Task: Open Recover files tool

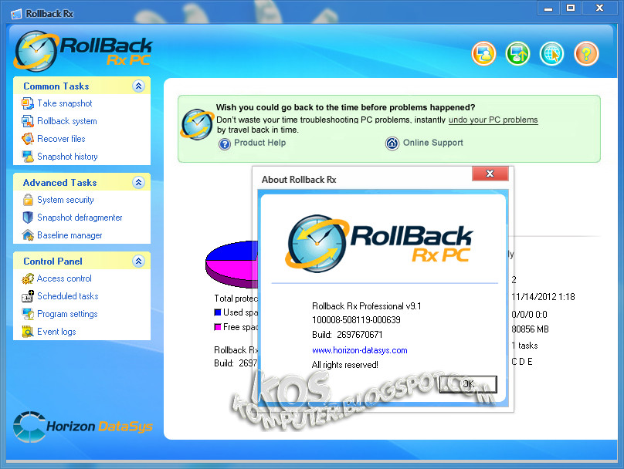Action: pos(29,139)
